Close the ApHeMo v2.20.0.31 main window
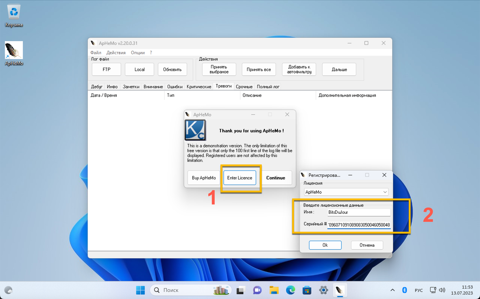 383,43
